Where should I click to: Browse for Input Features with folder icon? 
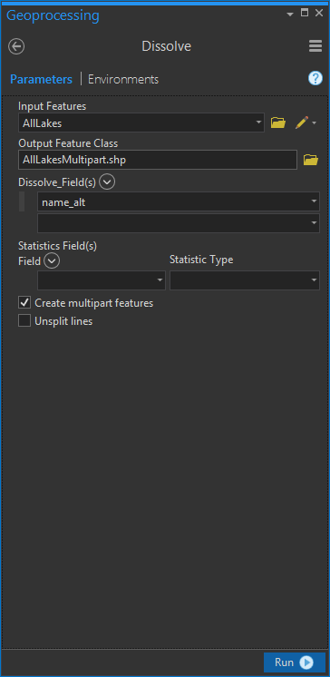278,123
